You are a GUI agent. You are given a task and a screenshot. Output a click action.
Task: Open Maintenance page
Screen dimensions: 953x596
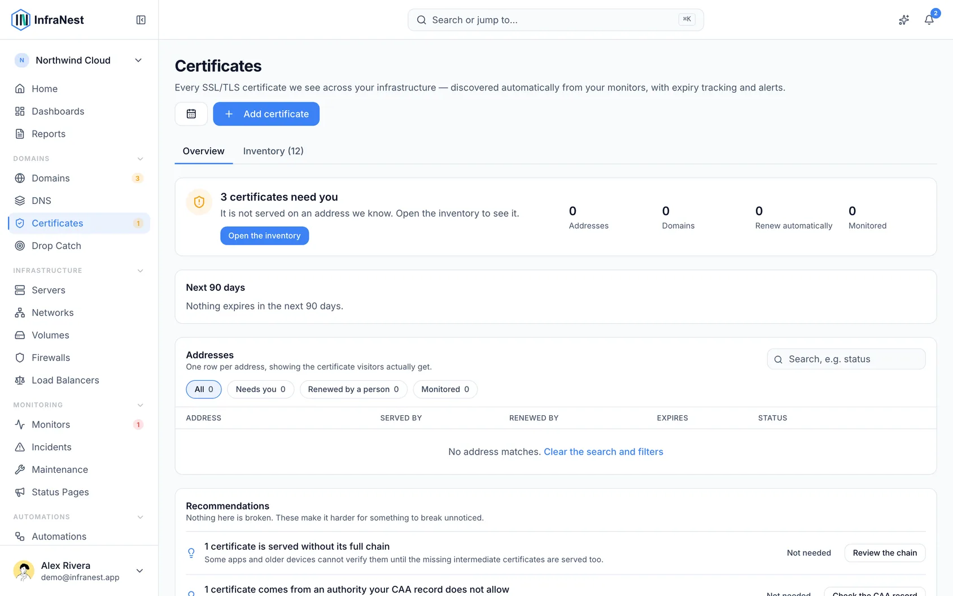(x=79, y=469)
